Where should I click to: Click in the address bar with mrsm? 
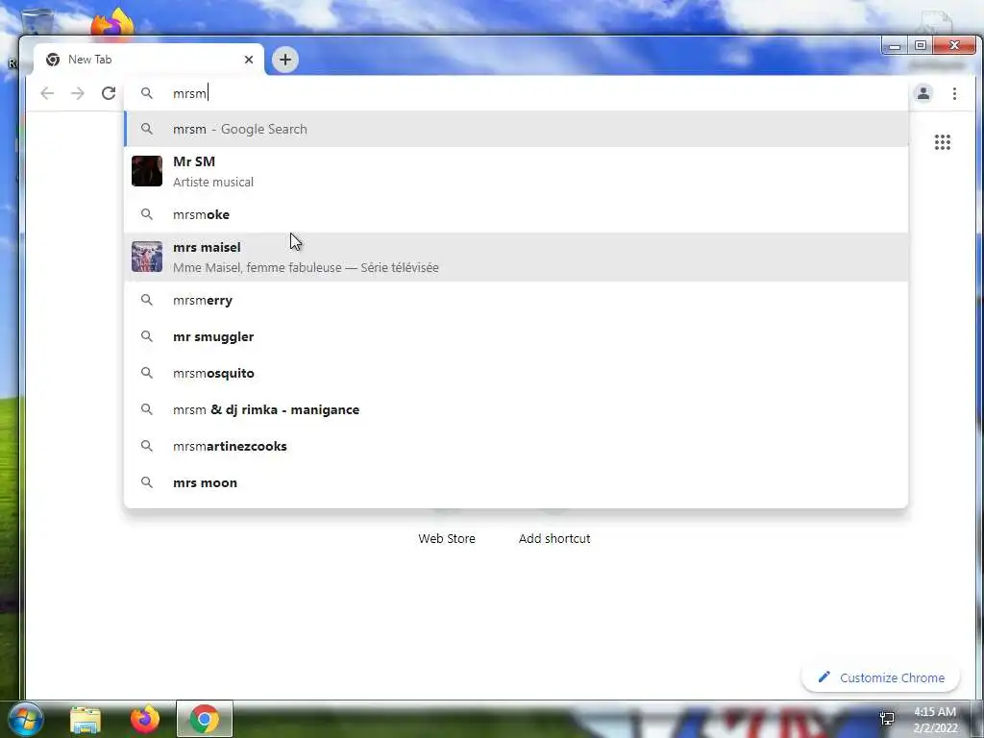coord(516,93)
